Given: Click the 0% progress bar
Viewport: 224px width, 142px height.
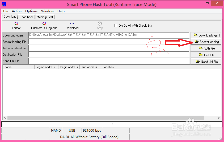Looking at the screenshot, I should [112, 124].
